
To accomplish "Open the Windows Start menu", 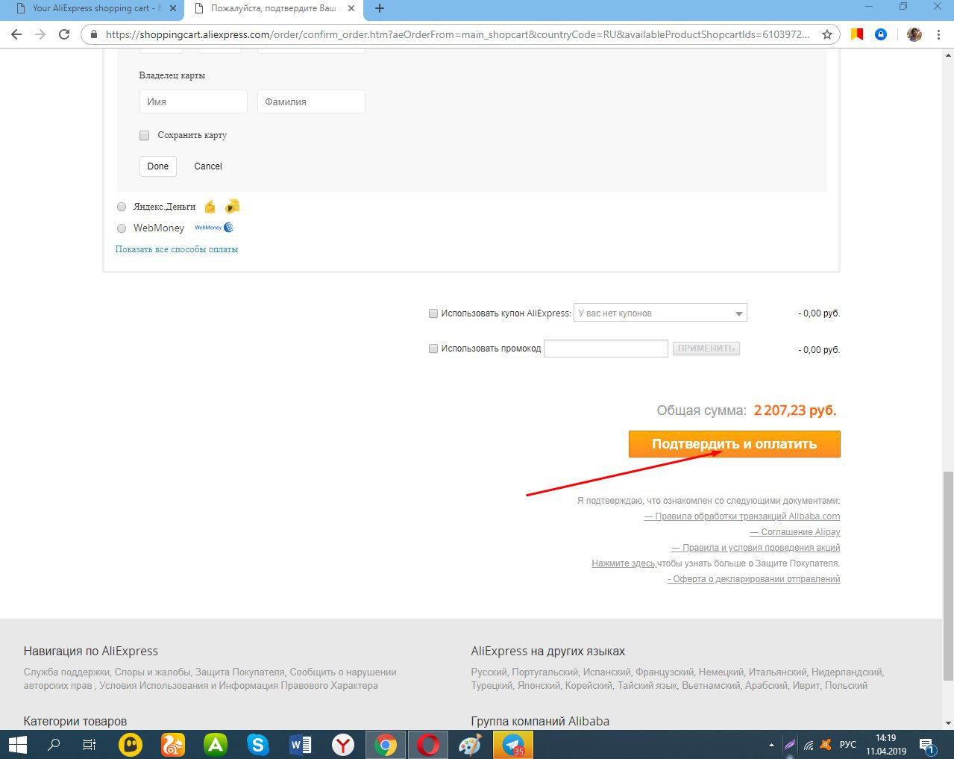I will pyautogui.click(x=17, y=744).
